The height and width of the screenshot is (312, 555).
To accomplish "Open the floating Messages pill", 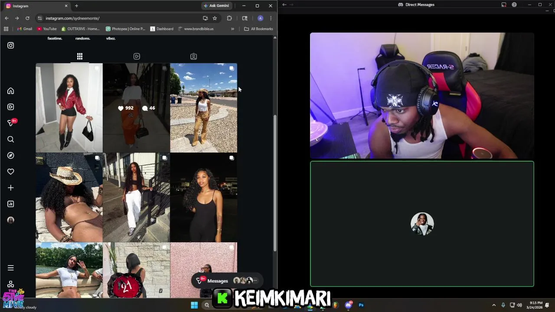I will tap(227, 281).
